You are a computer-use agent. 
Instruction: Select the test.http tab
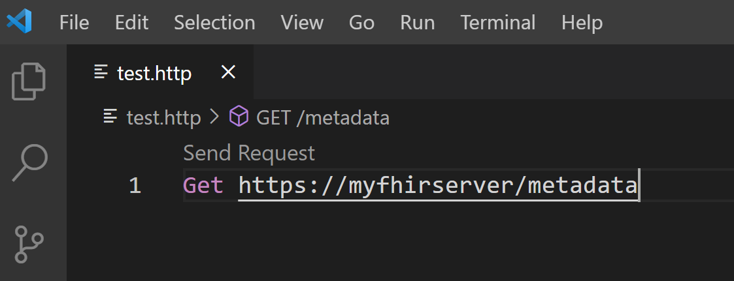(x=160, y=72)
